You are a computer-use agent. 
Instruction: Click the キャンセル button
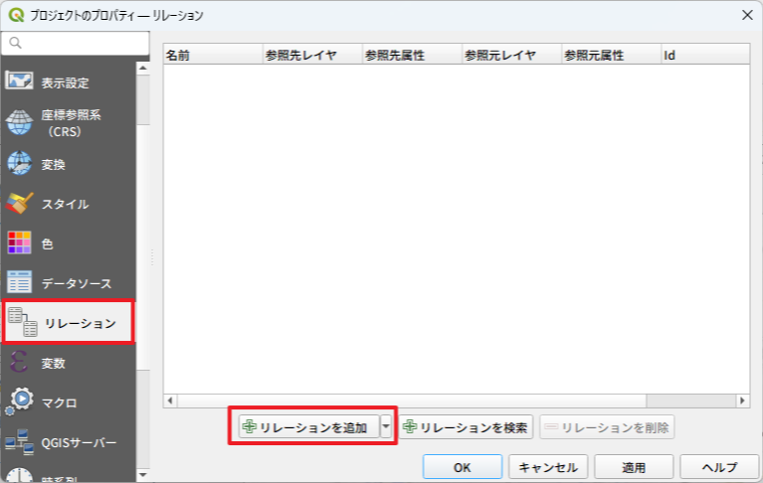pyautogui.click(x=548, y=467)
